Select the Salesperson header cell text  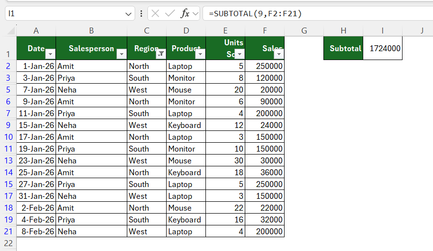pos(91,48)
